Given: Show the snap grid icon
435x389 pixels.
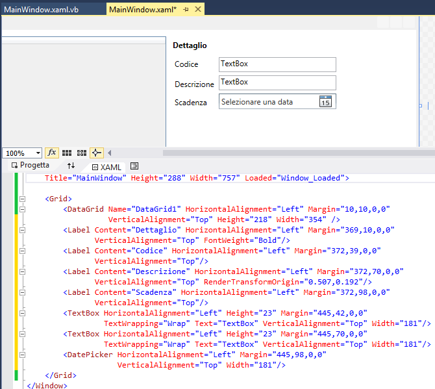Looking at the screenshot, I should coord(67,153).
